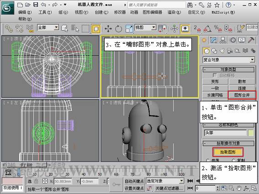Click the 自动关键点 auto key button
The width and height of the screenshot is (259, 194).
click(134, 181)
